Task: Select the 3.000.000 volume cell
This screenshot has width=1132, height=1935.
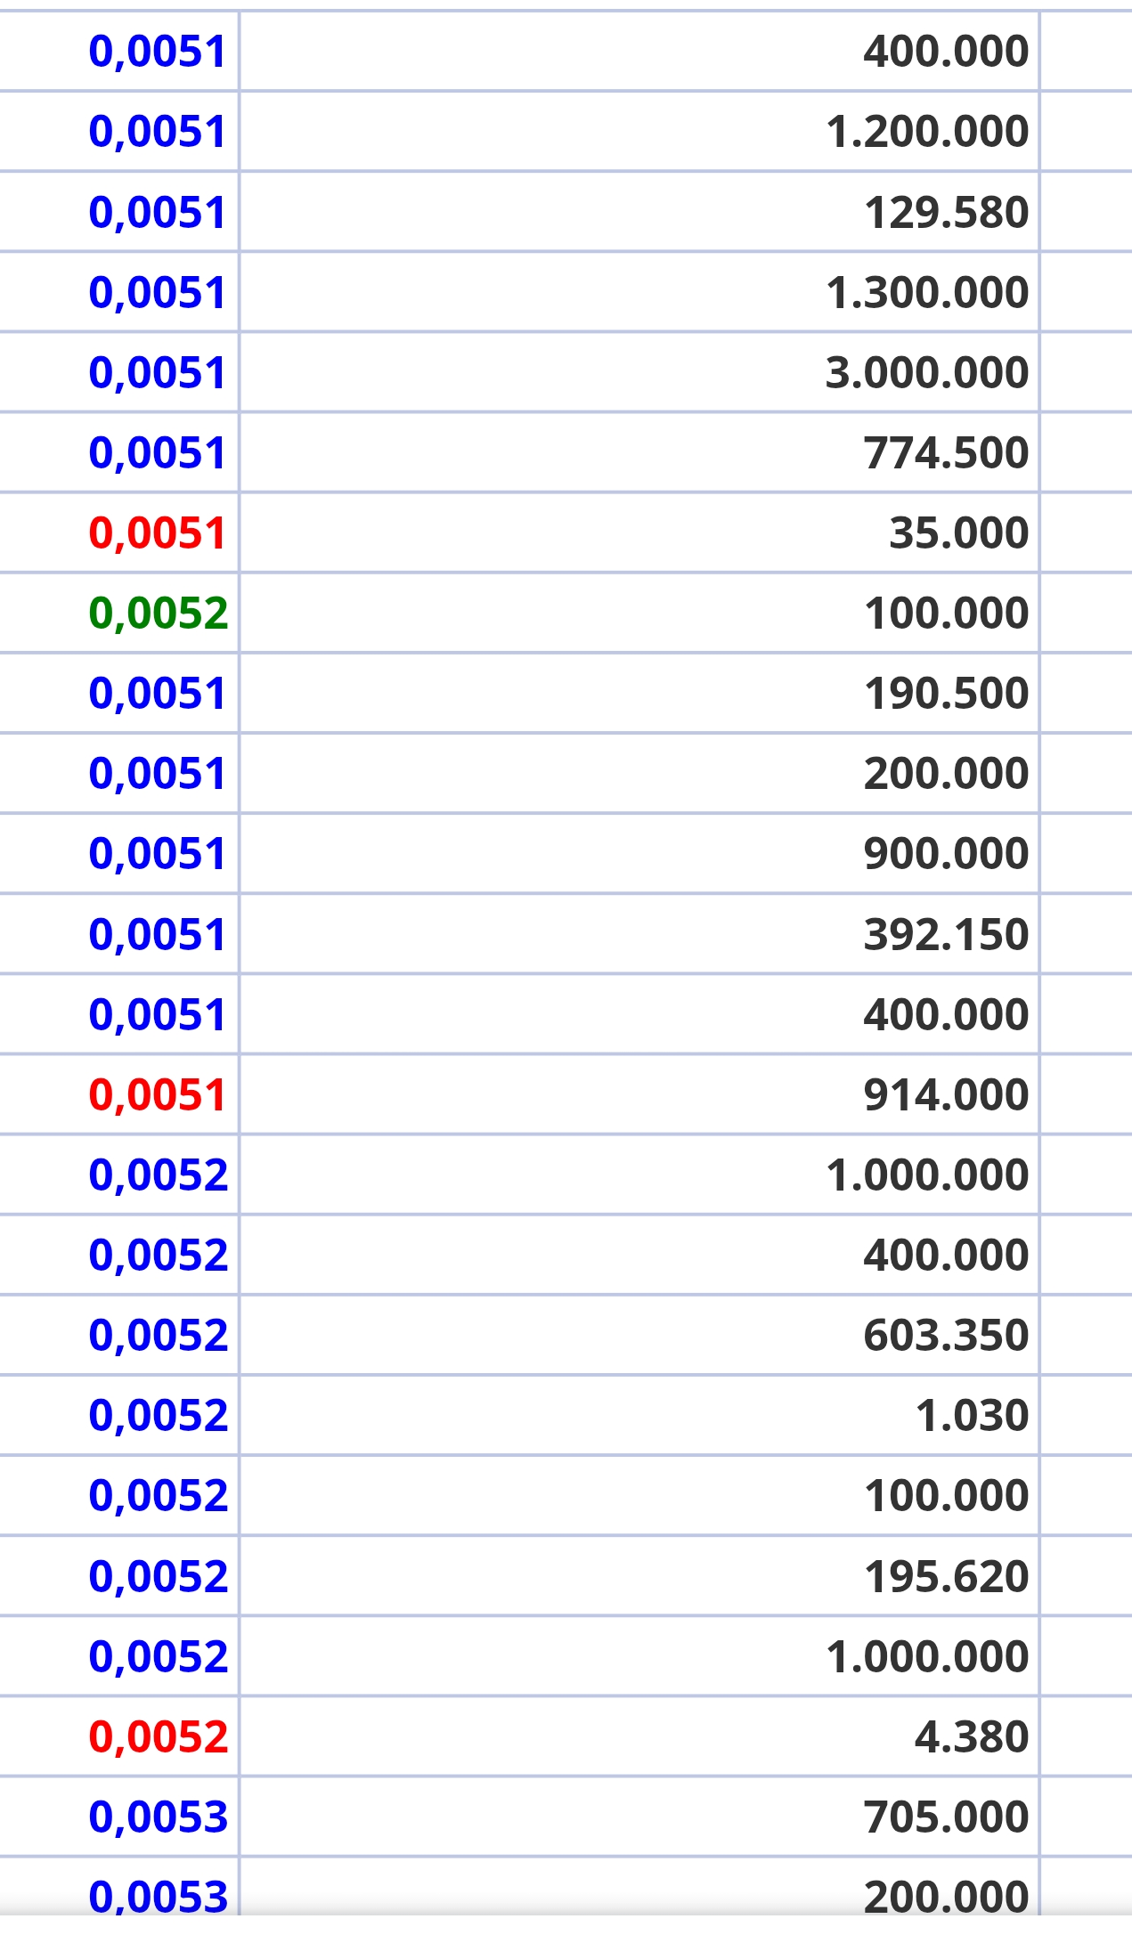Action: tap(926, 372)
